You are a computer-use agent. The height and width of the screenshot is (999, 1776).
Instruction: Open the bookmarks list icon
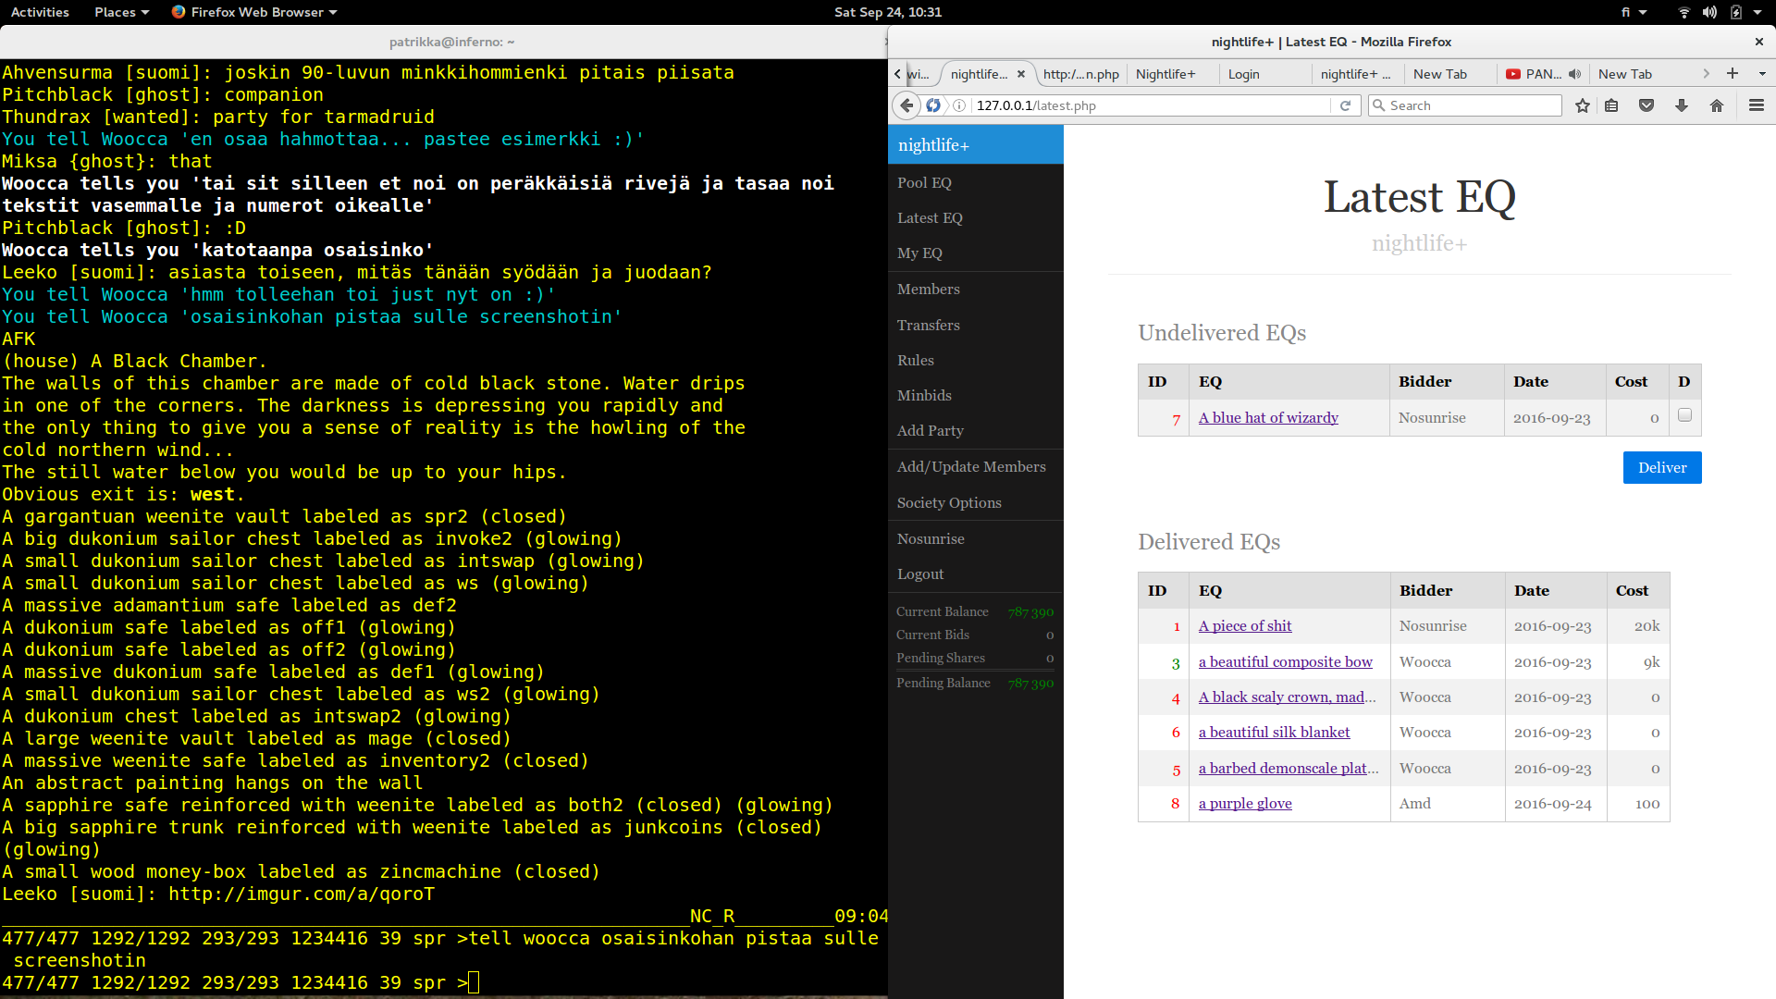click(x=1611, y=105)
